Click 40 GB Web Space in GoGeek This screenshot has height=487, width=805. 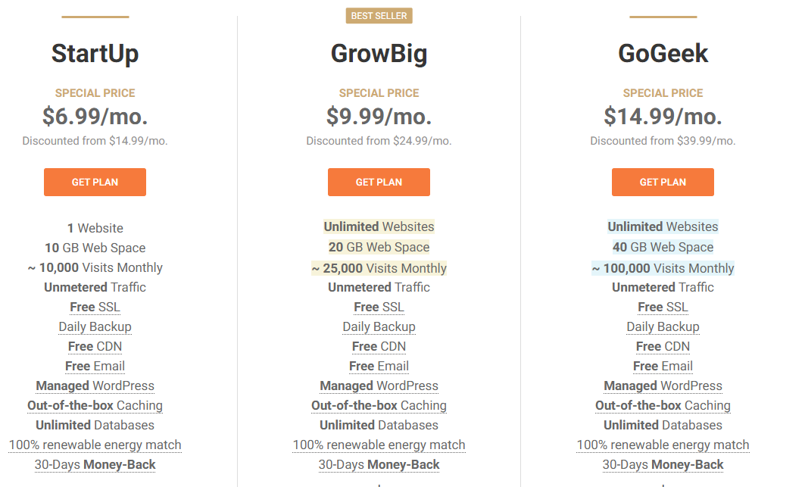click(x=663, y=247)
